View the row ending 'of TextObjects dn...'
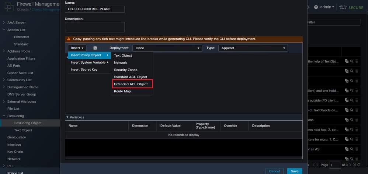 coord(351,110)
